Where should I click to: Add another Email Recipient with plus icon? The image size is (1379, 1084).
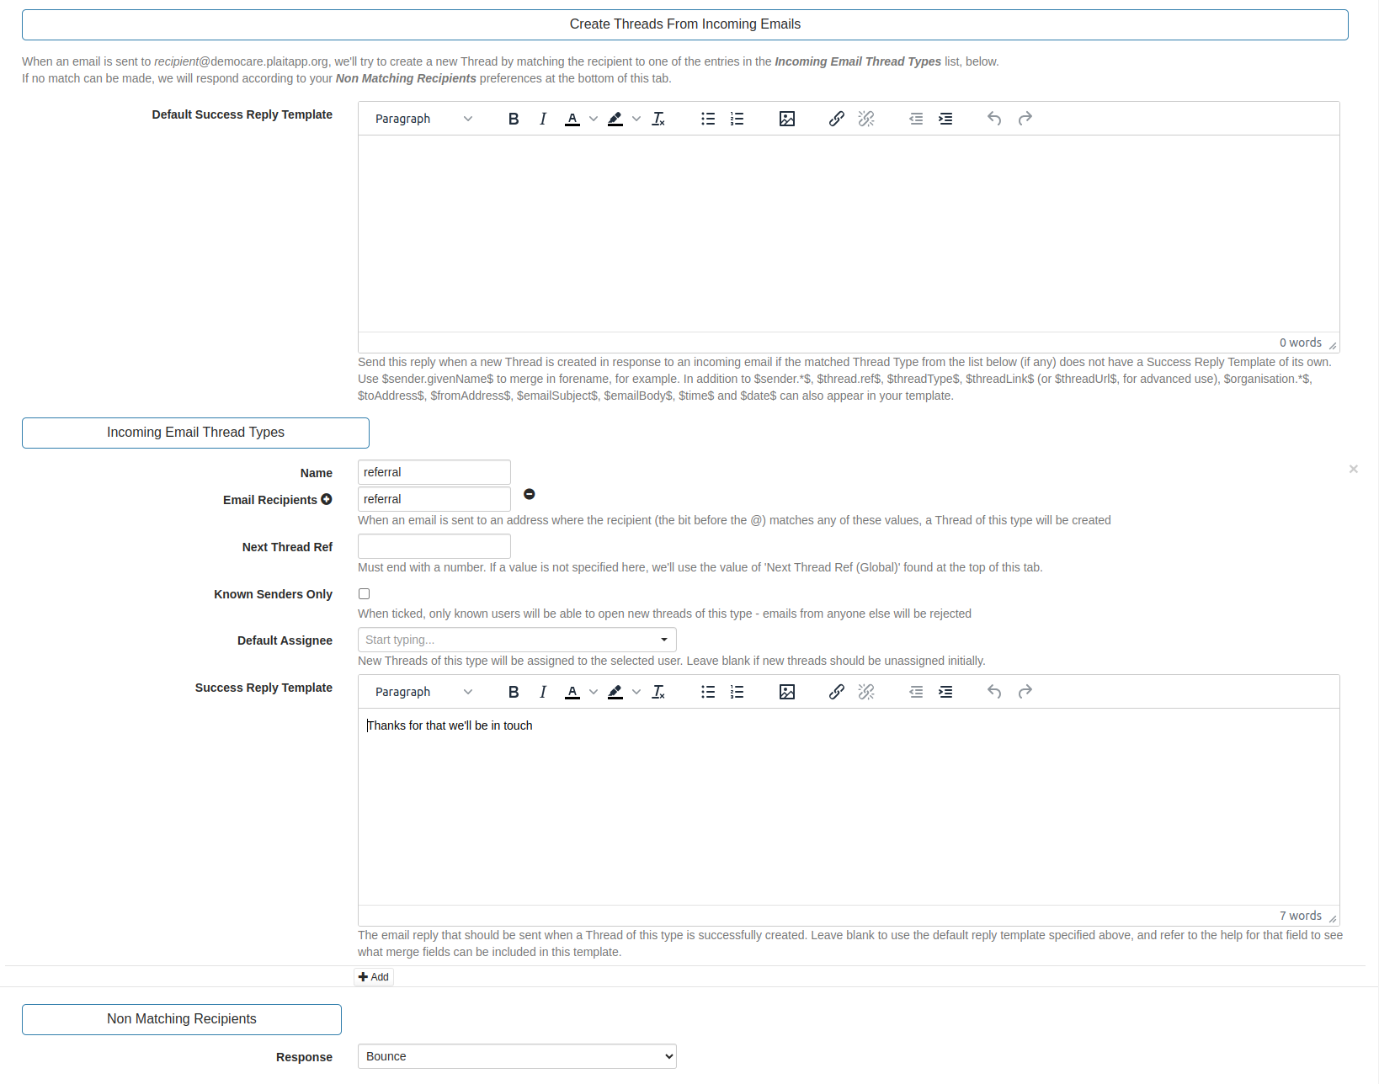(x=327, y=500)
